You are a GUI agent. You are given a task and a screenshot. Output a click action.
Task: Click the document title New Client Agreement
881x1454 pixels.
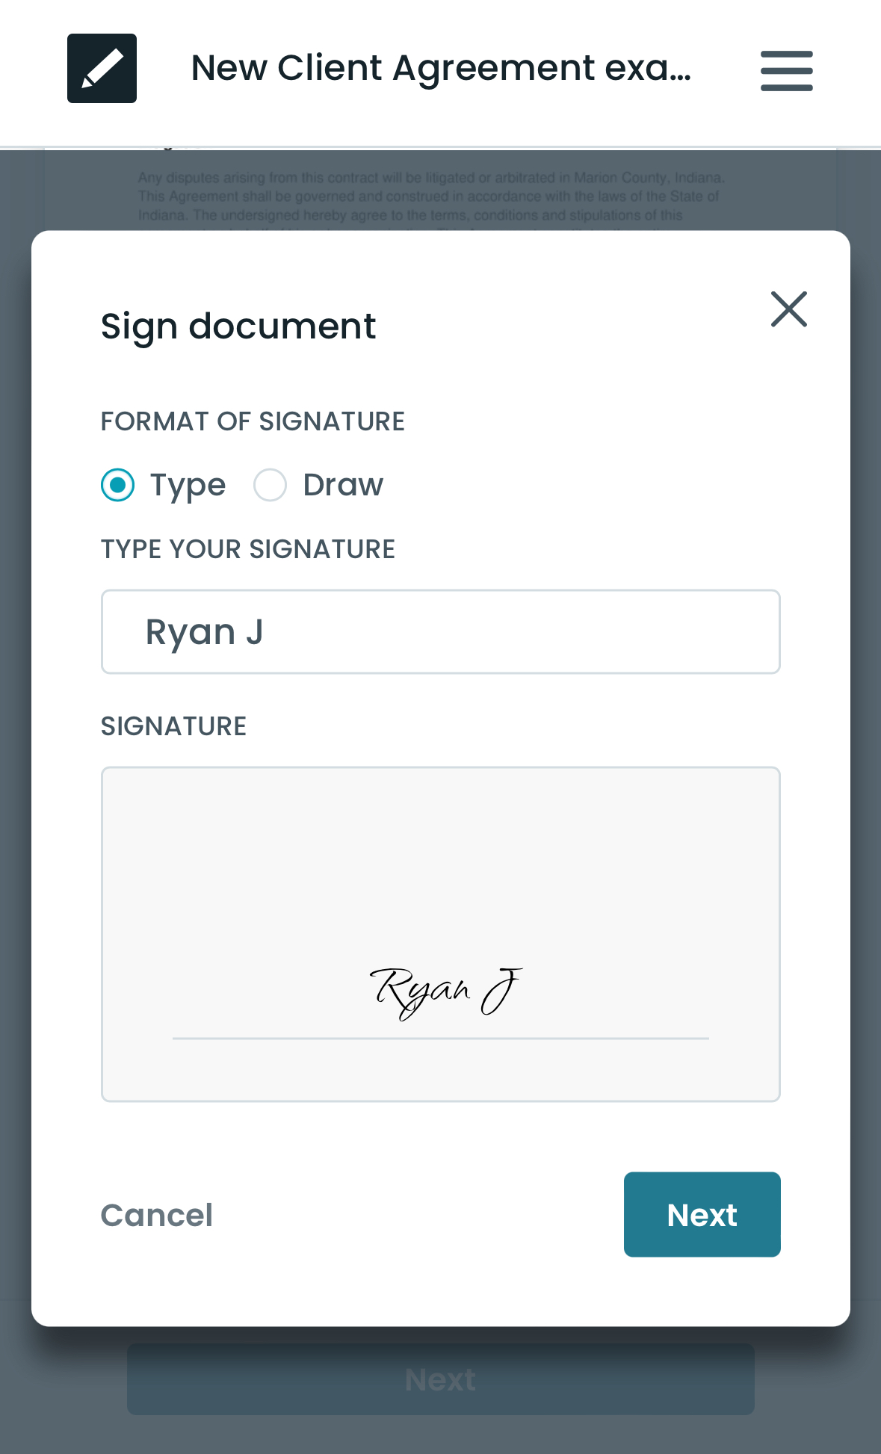click(441, 67)
